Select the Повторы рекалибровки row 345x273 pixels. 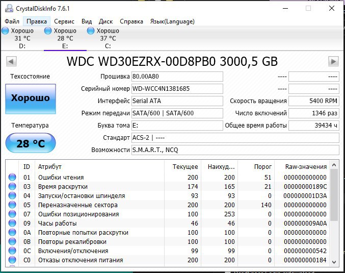click(168, 241)
